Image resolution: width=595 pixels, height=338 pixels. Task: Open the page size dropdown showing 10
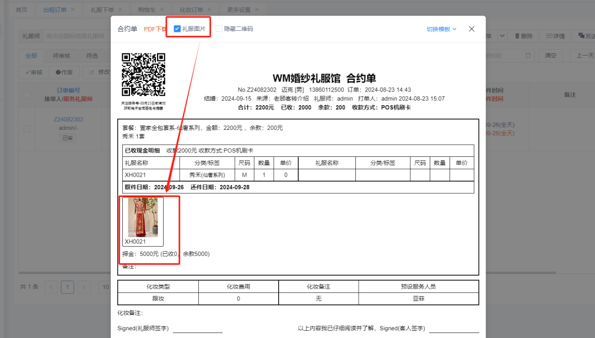click(x=106, y=287)
